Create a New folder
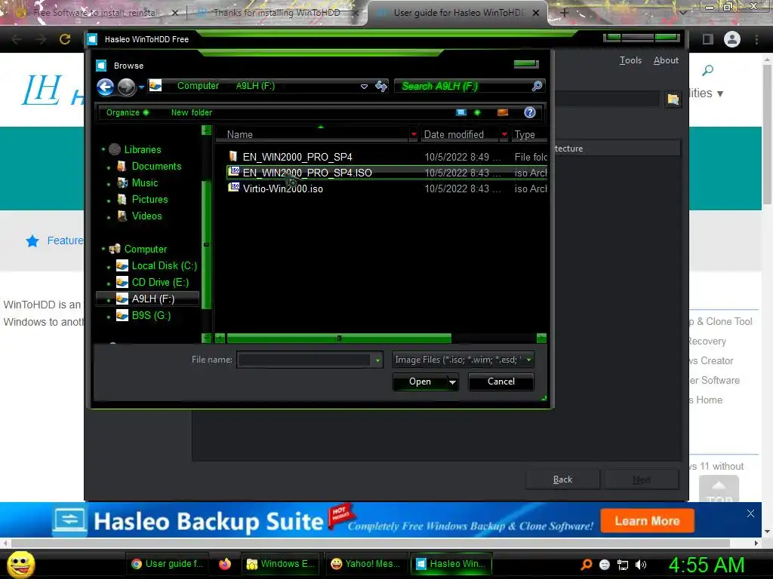 coord(191,112)
